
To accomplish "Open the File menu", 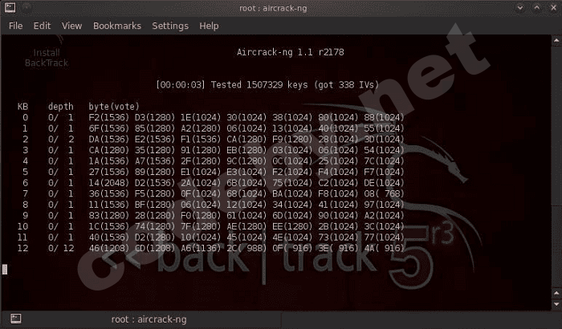I will pos(15,26).
